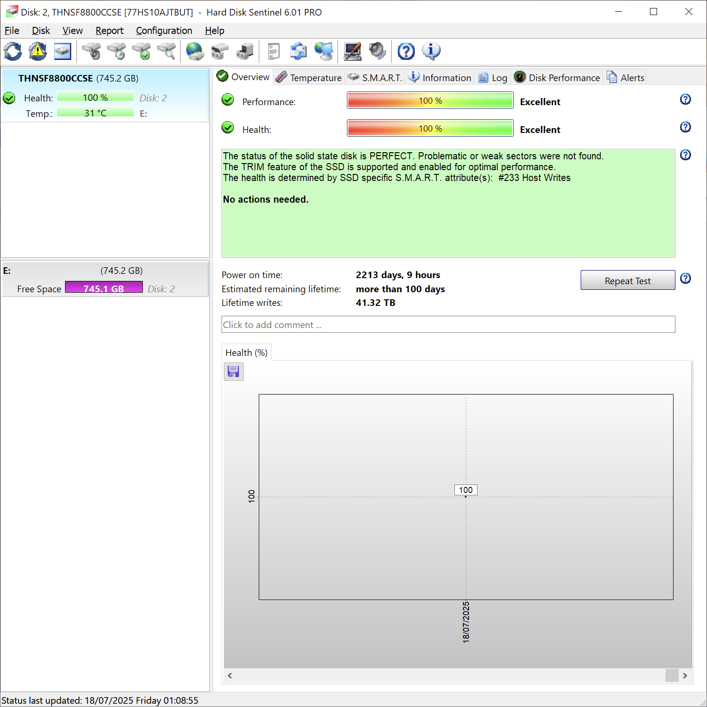Click the Repeat Test button
The width and height of the screenshot is (707, 707).
point(628,280)
